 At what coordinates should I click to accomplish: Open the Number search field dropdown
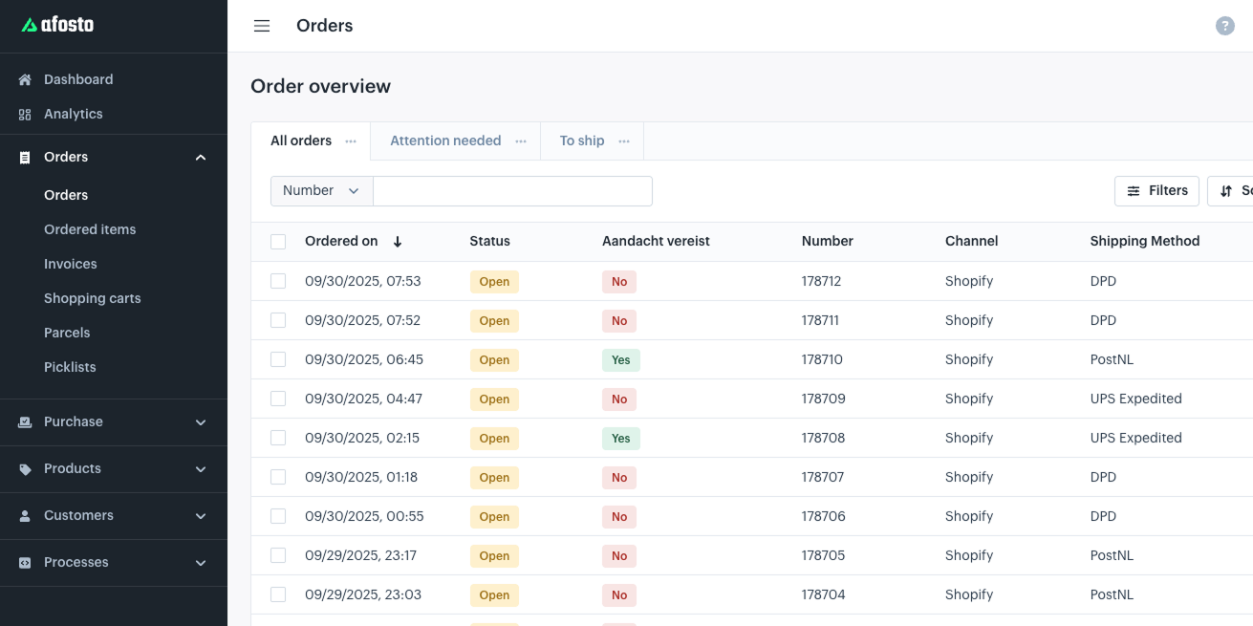point(321,191)
